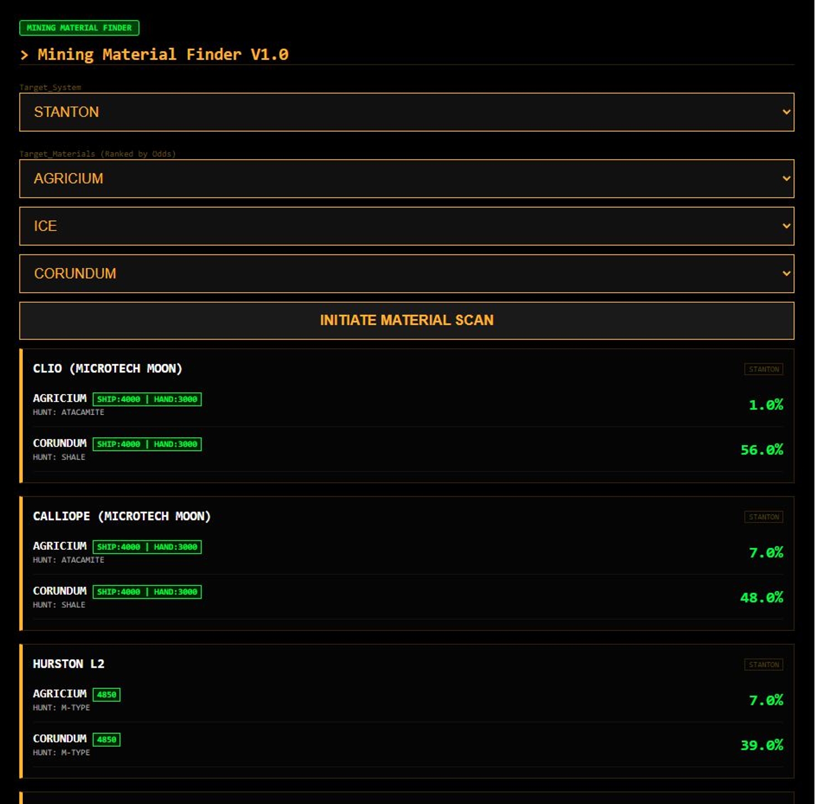
Task: Click Clio Corundum SHIP:4000 HAND:3000 badge
Action: tap(147, 445)
